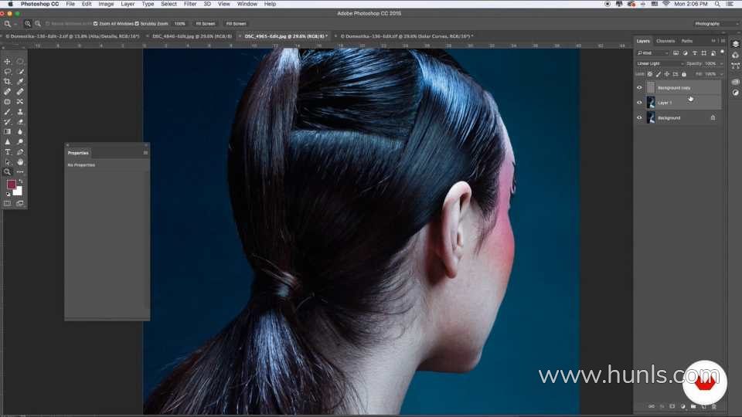Select the Lasso tool
The image size is (742, 417).
pyautogui.click(x=8, y=71)
